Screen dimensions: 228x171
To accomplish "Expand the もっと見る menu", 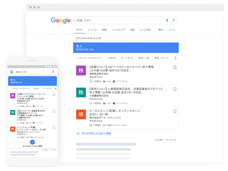I will click(x=145, y=30).
